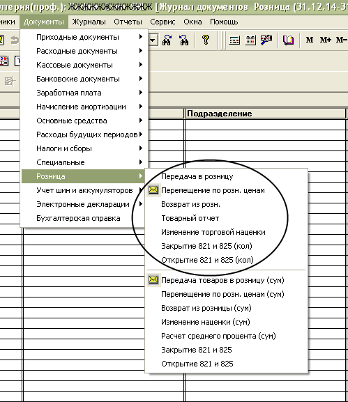Choose Перемещение по розн. ценам (сум)
The width and height of the screenshot is (348, 402).
tap(227, 294)
